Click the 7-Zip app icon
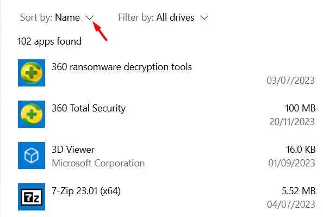 (32, 197)
